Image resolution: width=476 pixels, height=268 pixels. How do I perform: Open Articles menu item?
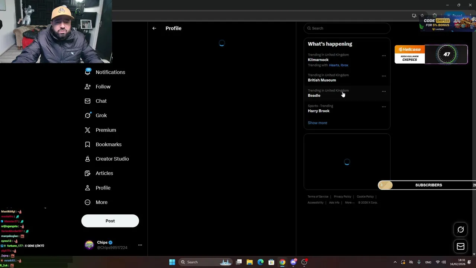click(x=99, y=173)
